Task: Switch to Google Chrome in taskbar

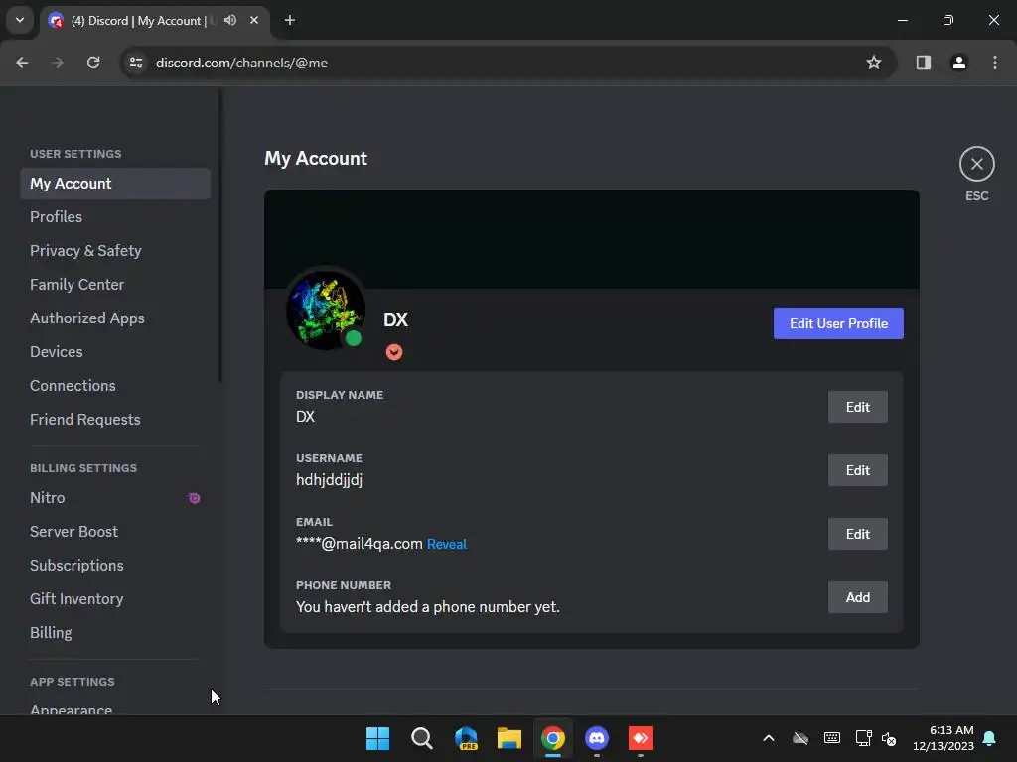Action: click(553, 738)
